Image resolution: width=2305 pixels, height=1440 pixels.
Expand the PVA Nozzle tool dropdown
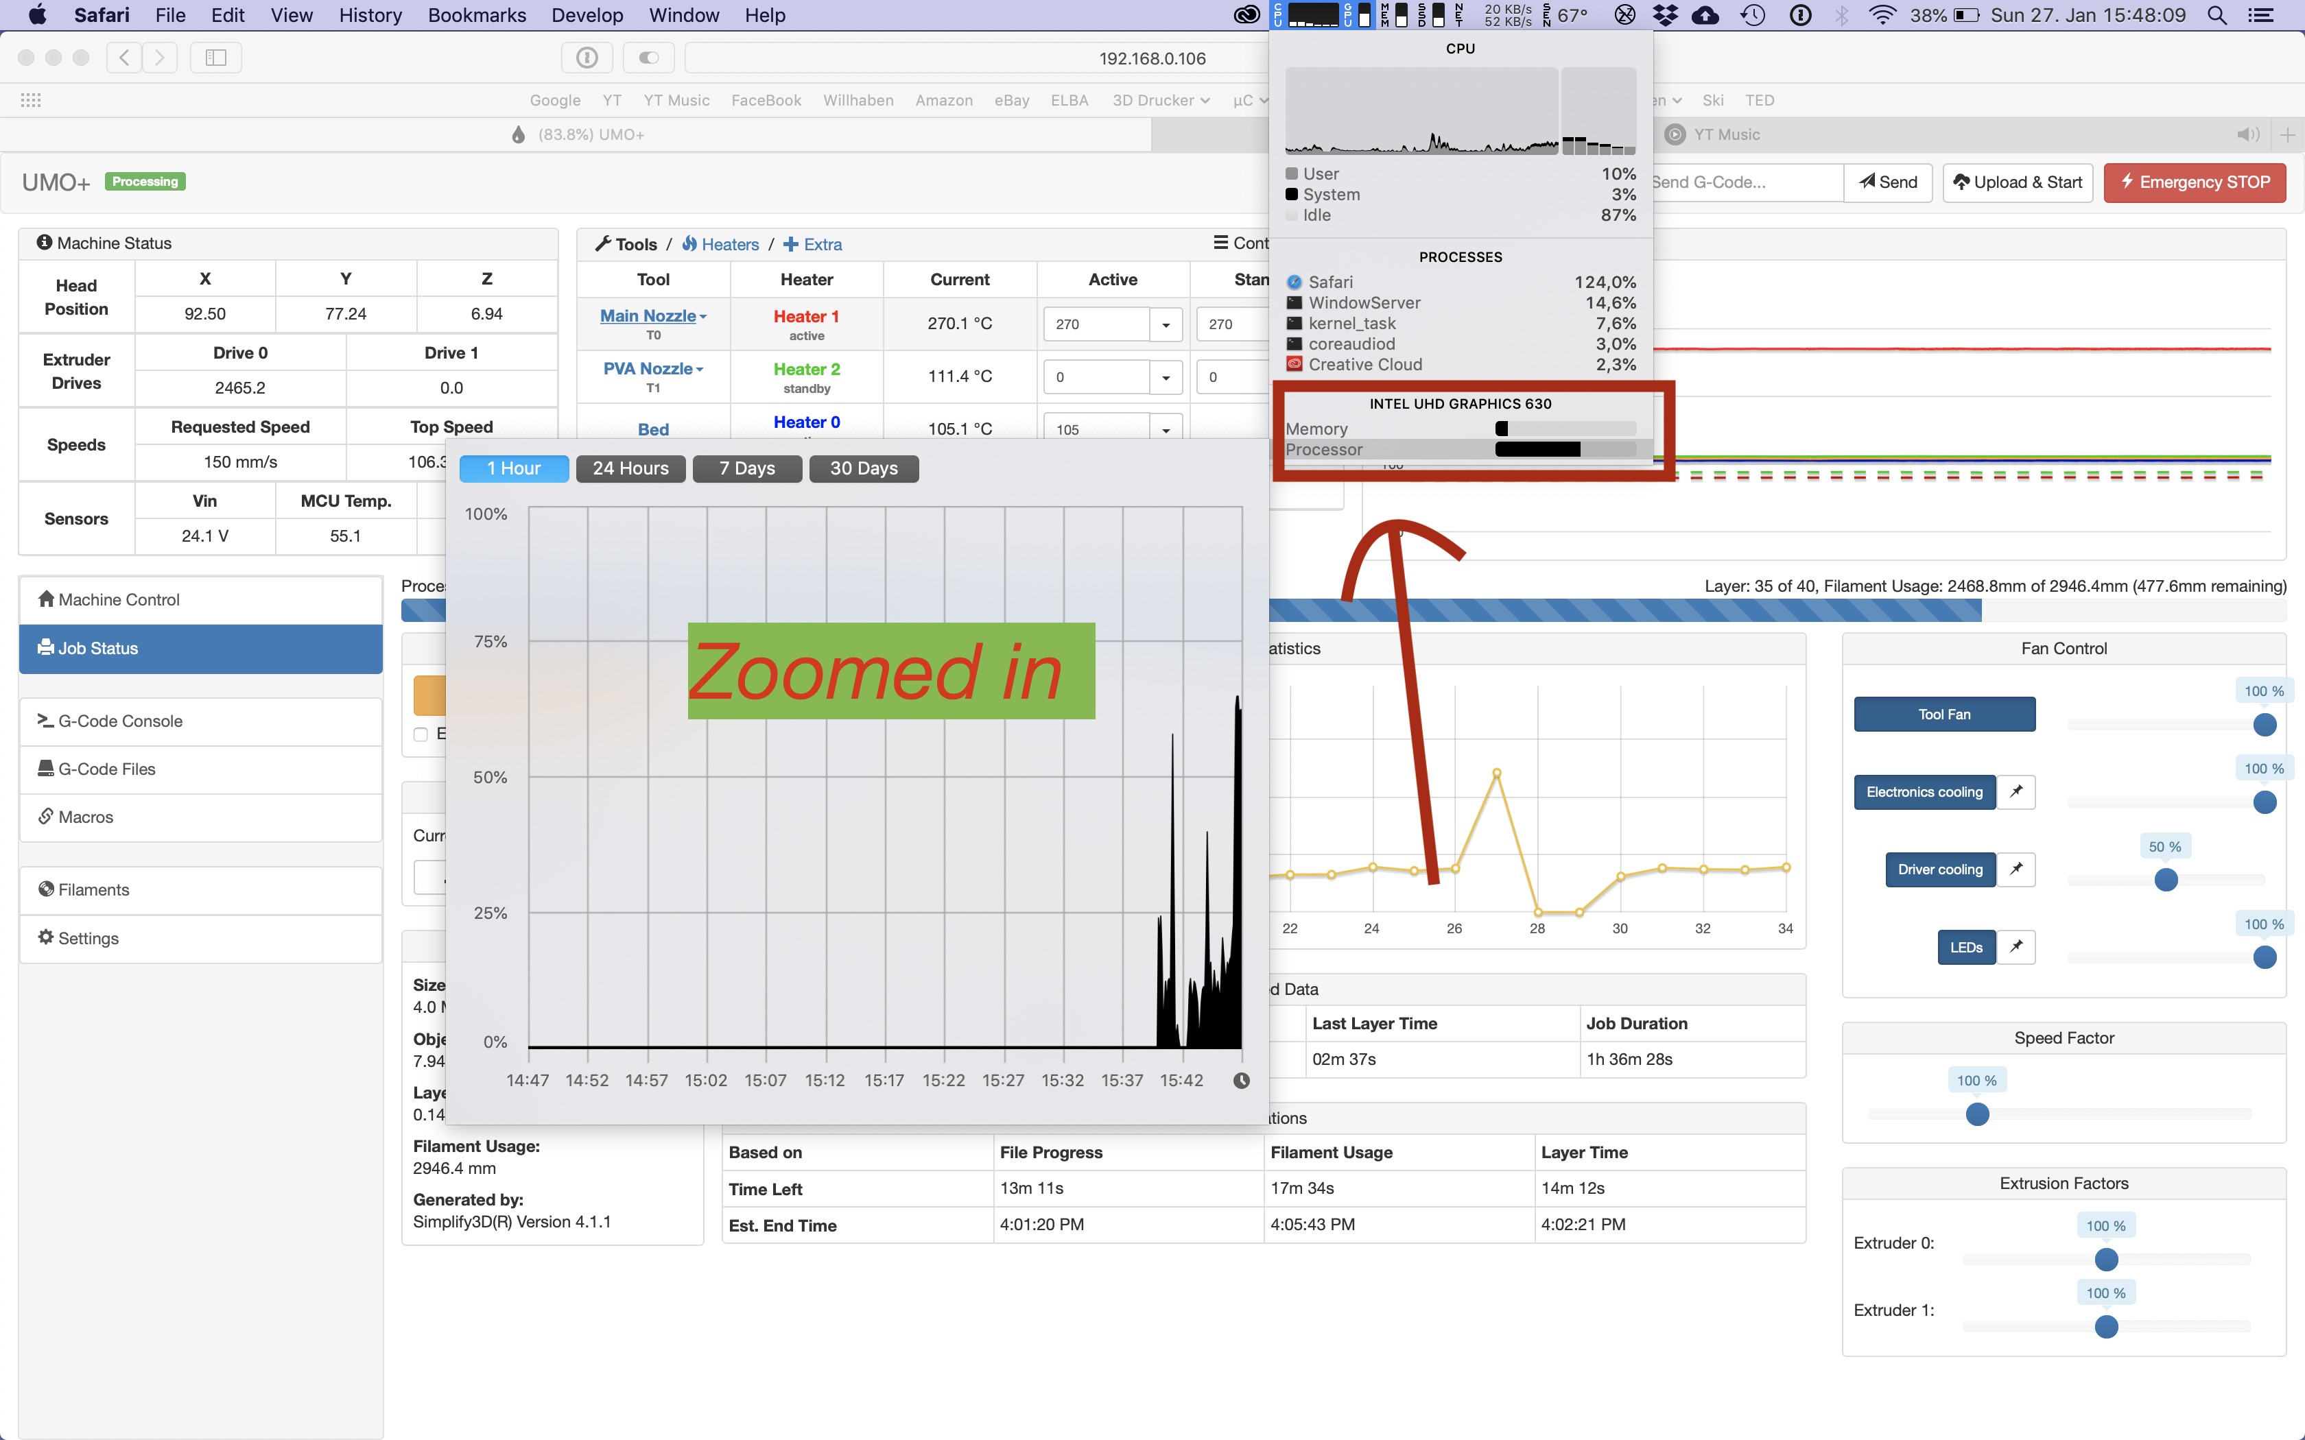pyautogui.click(x=653, y=369)
